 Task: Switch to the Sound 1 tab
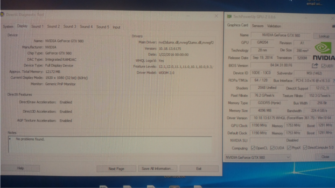(x=37, y=26)
